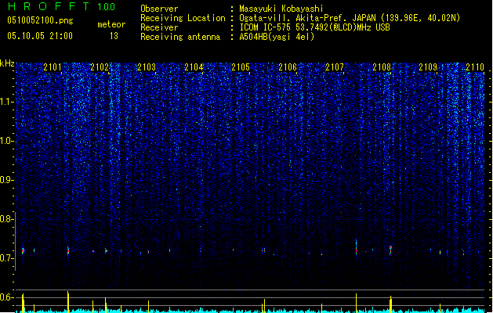Click the meteor echo just after 2107
This screenshot has height=313, width=493.
click(x=357, y=248)
